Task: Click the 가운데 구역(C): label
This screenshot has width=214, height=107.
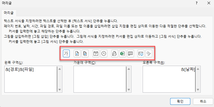Action: point(85,63)
